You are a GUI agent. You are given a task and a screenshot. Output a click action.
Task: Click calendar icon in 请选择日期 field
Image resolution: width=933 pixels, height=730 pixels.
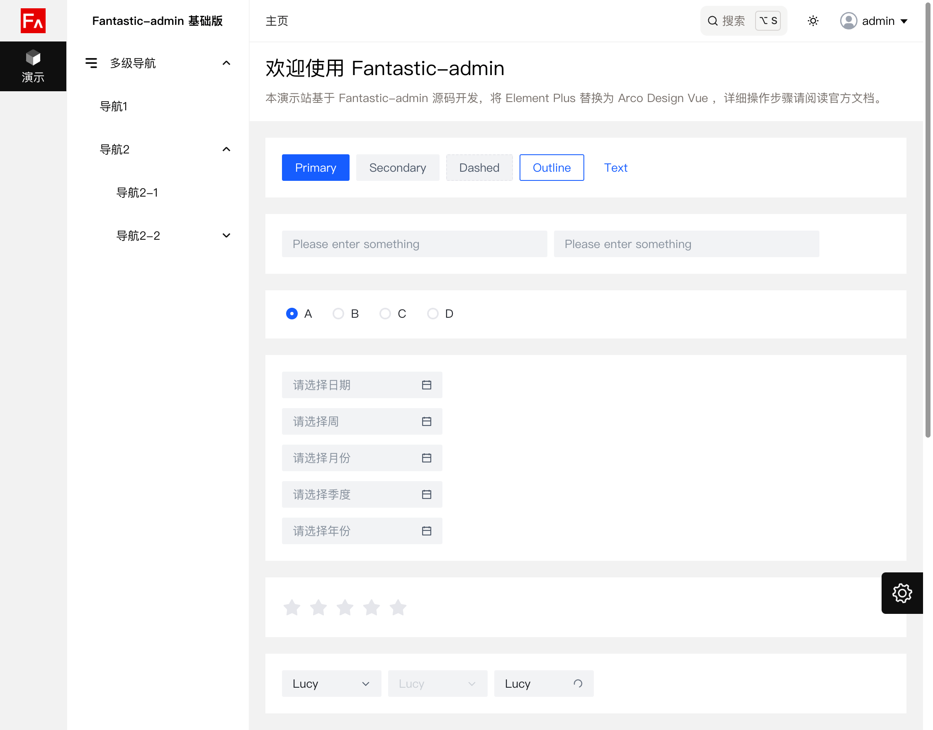pyautogui.click(x=426, y=384)
